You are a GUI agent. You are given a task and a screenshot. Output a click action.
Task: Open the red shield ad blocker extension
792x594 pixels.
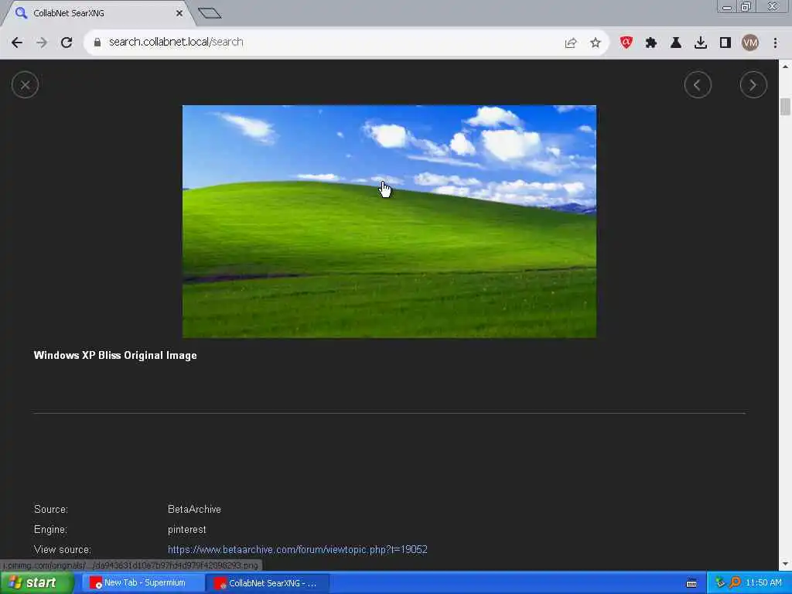coord(626,43)
